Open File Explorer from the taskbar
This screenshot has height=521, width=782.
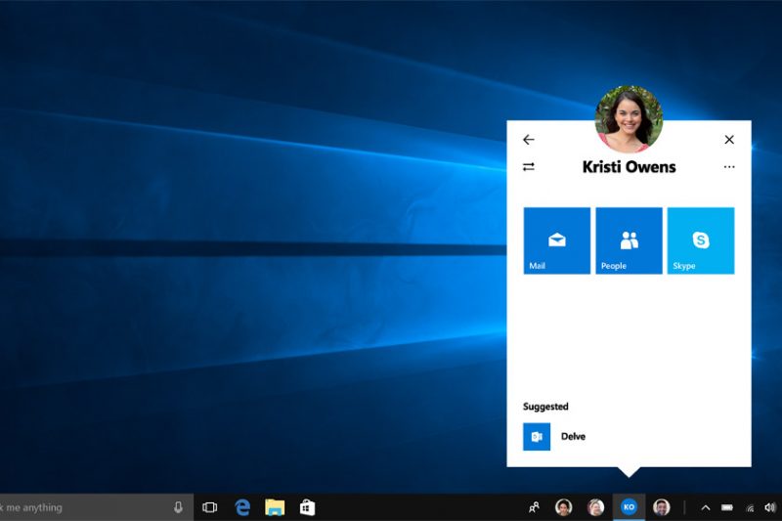(275, 507)
